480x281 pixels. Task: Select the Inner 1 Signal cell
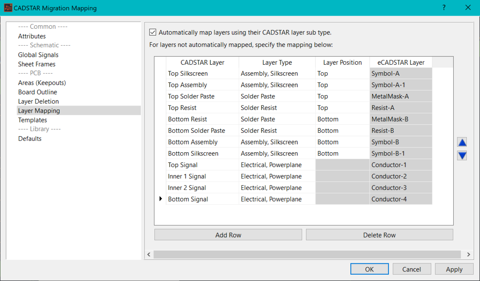[202, 176]
